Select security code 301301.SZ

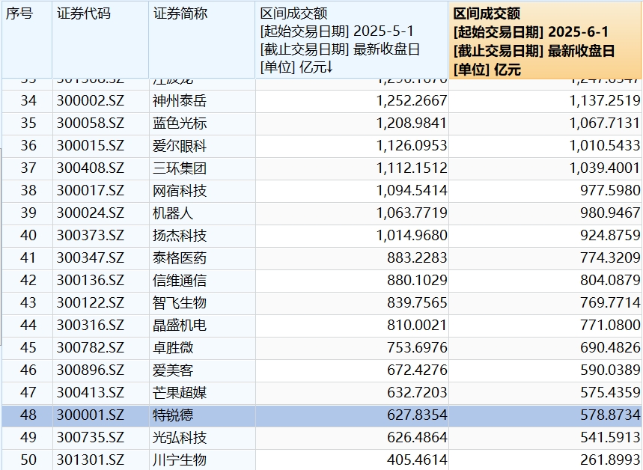click(91, 460)
